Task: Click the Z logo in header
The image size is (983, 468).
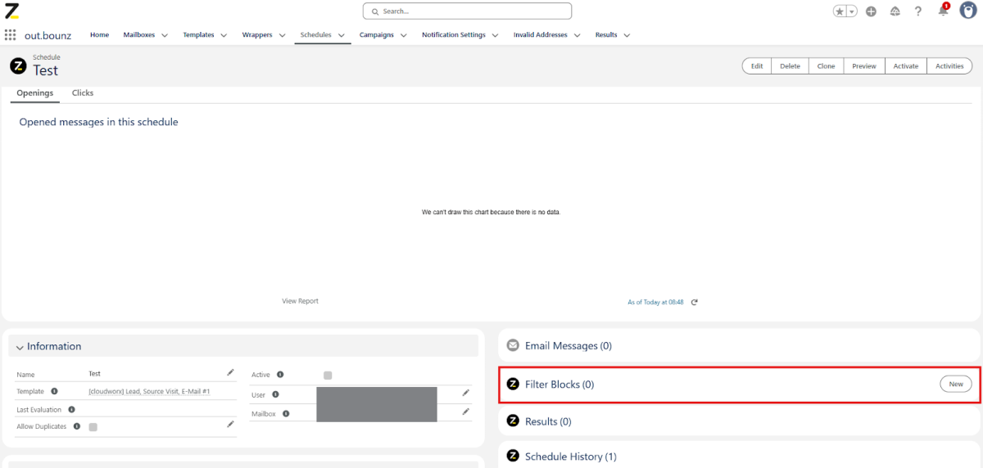Action: (11, 11)
